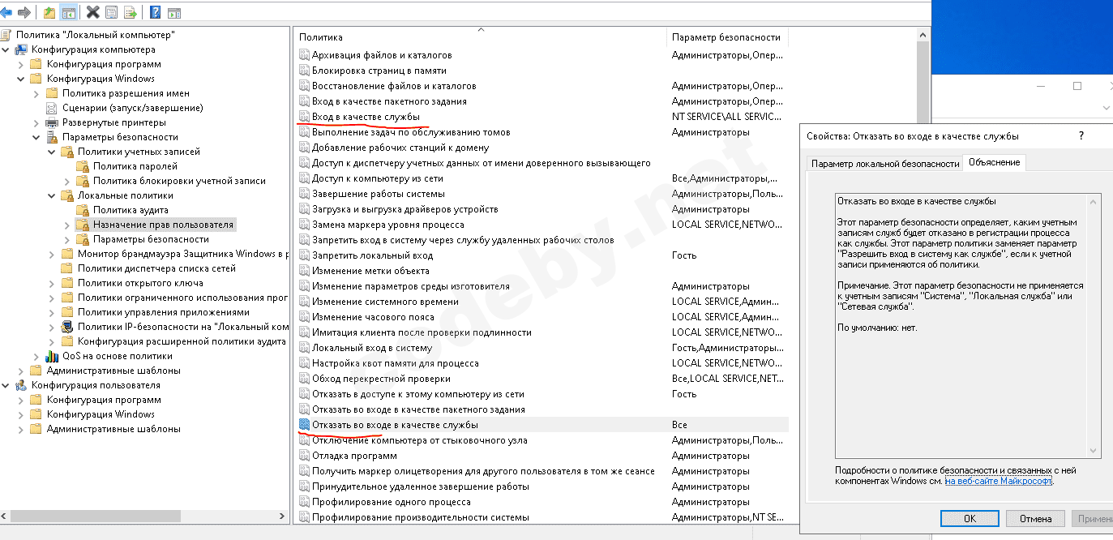Select the Объяснение tab
1113x540 pixels.
pyautogui.click(x=994, y=162)
